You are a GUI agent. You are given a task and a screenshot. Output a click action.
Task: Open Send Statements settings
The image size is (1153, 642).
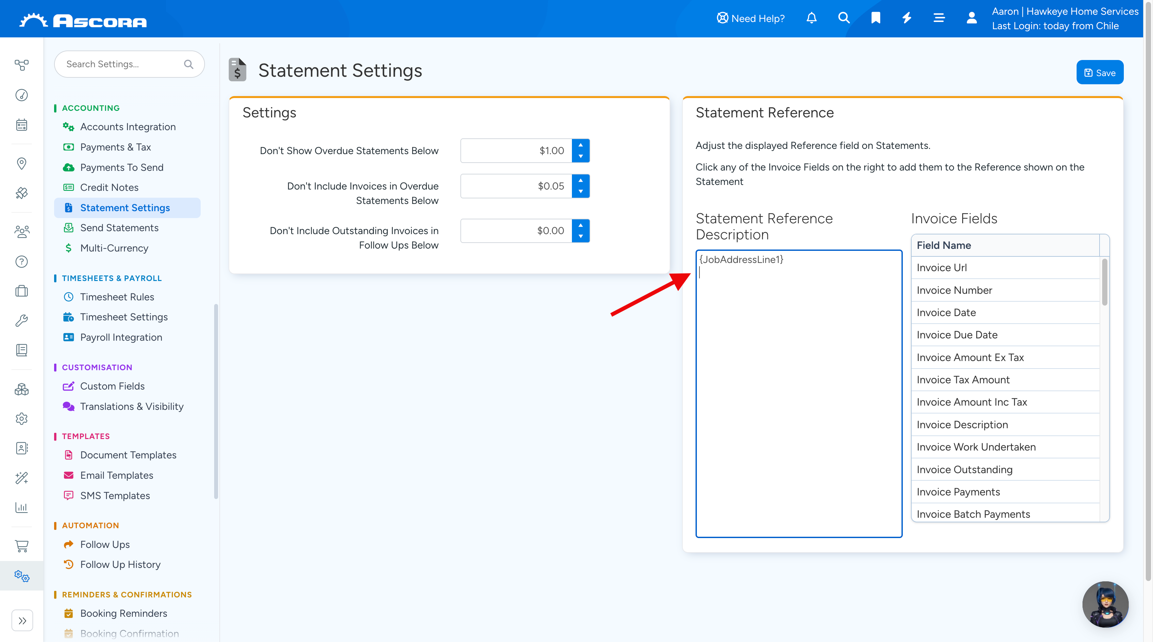pos(127,228)
